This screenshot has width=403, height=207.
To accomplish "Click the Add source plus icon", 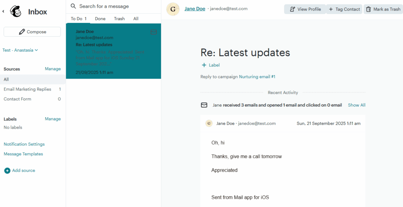I will coord(7,170).
